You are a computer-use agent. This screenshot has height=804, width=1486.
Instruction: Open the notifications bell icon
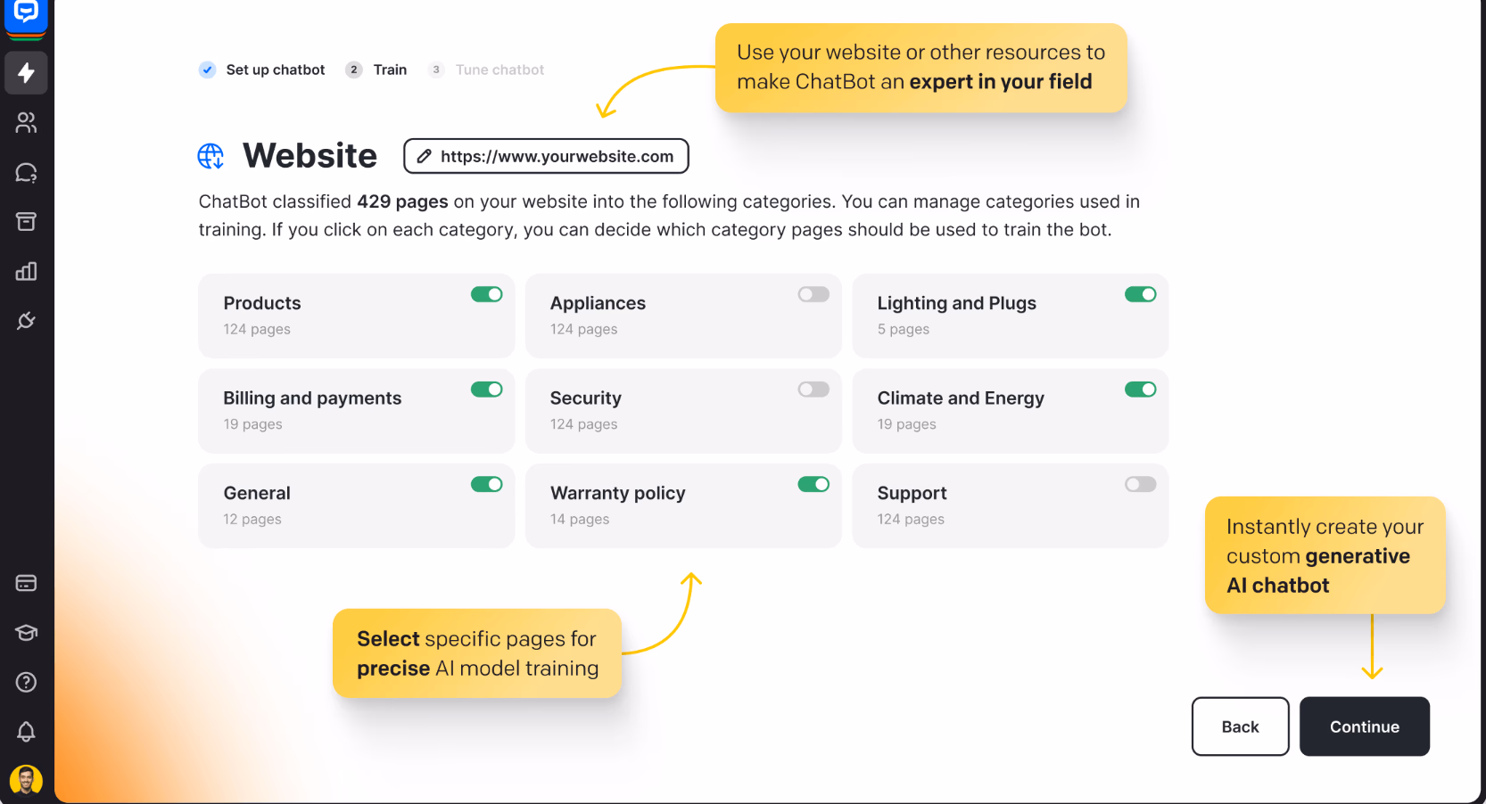pos(26,732)
